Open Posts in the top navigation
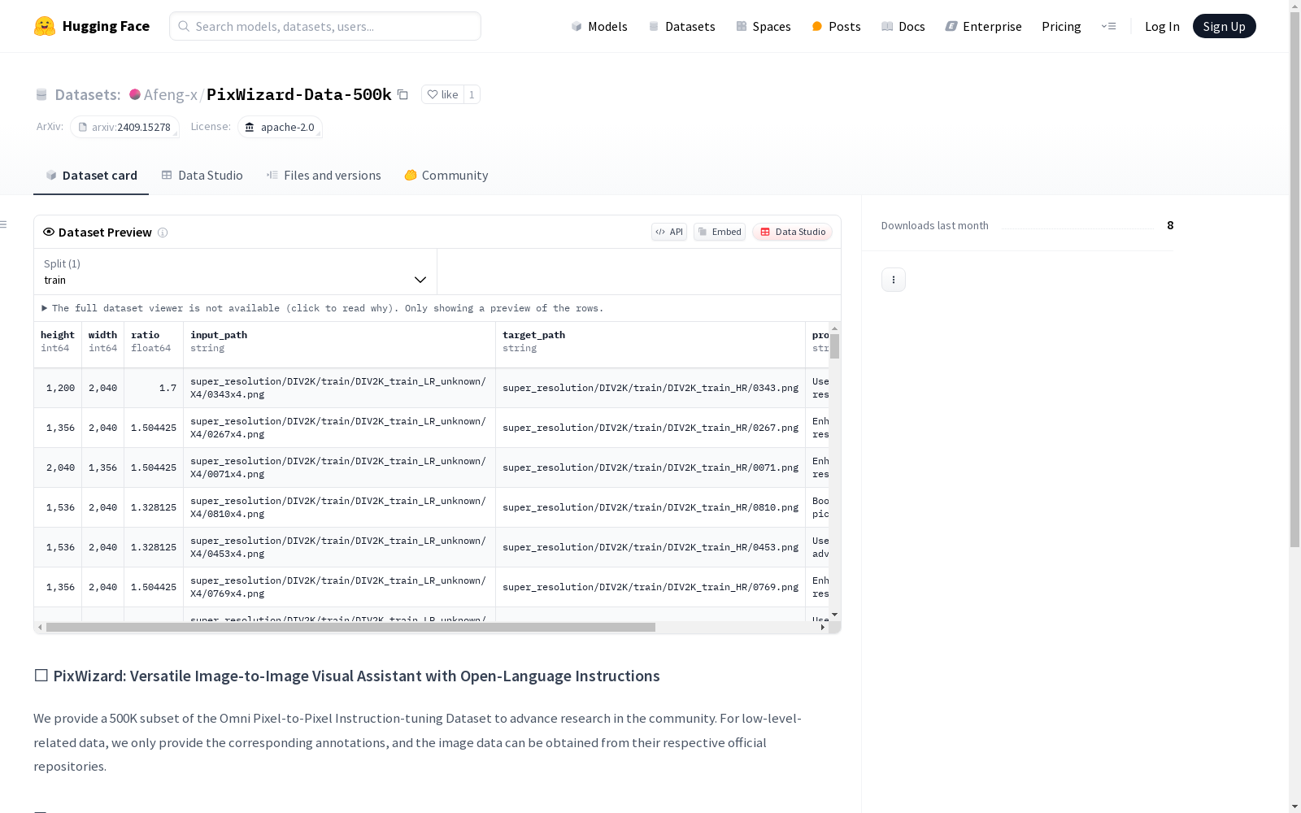 point(836,26)
